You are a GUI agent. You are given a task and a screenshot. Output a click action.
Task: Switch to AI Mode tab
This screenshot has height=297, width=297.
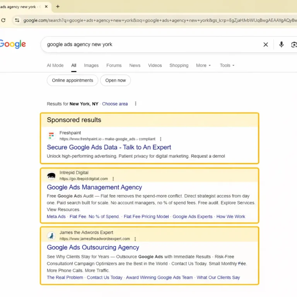55,65
